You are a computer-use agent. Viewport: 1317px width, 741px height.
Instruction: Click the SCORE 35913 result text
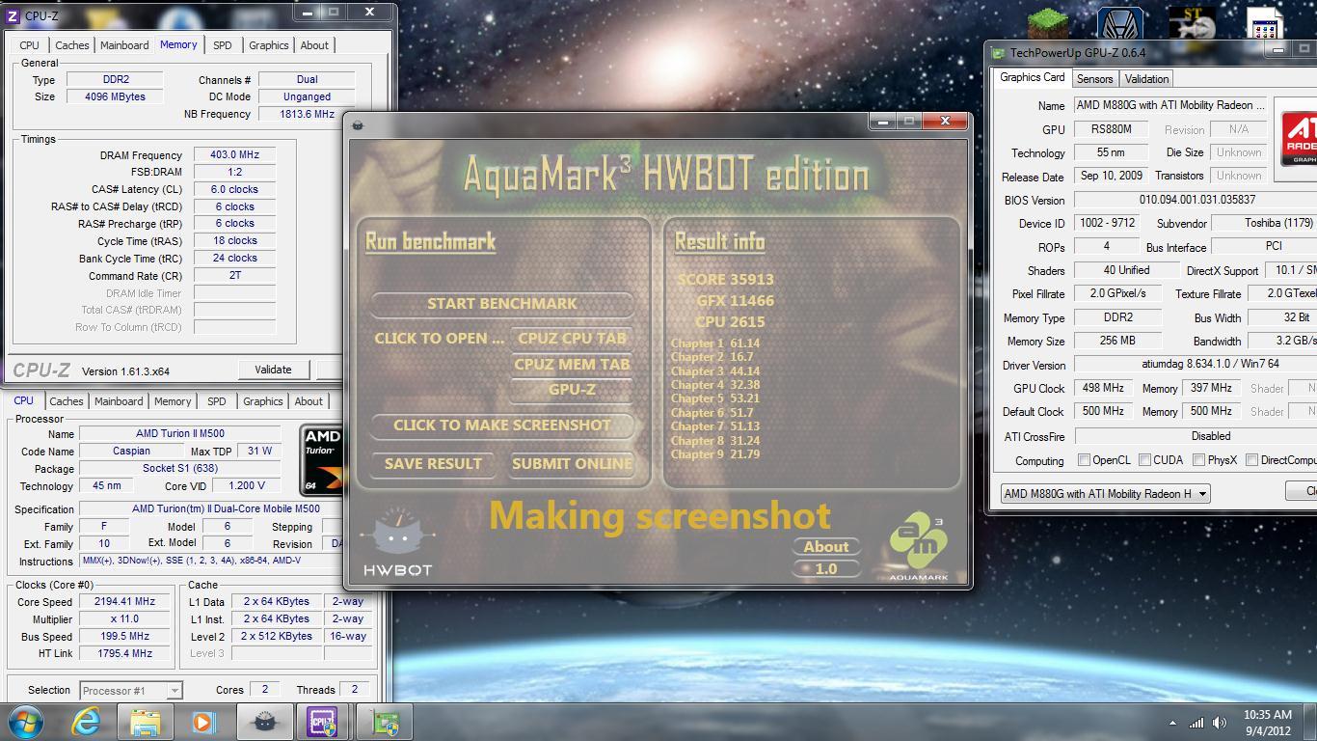tap(725, 280)
